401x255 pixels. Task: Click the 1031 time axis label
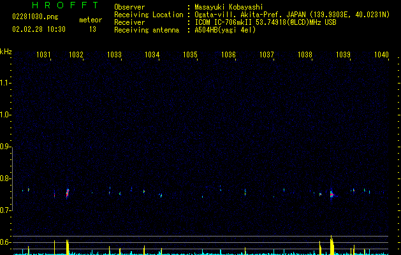coord(43,54)
